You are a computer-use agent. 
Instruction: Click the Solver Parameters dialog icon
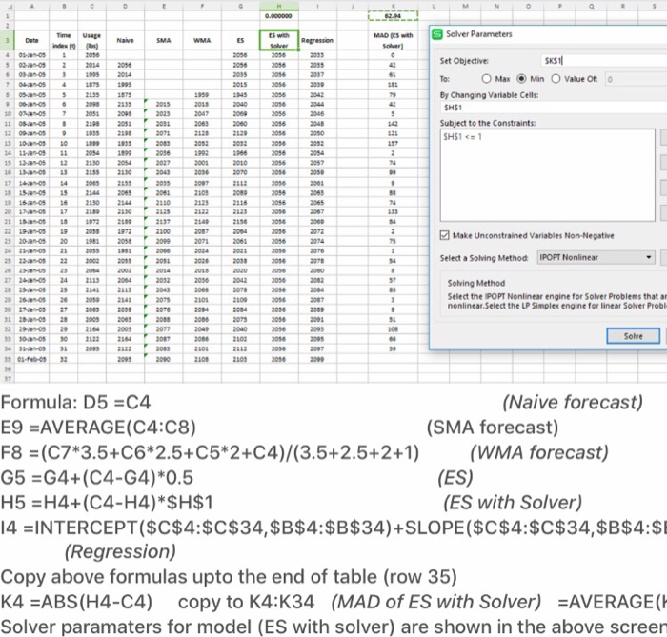click(436, 34)
